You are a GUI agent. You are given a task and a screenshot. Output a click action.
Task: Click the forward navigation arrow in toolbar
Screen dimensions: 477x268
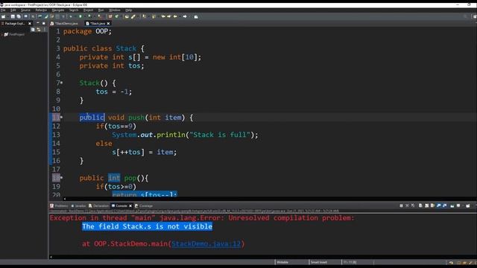pos(185,16)
